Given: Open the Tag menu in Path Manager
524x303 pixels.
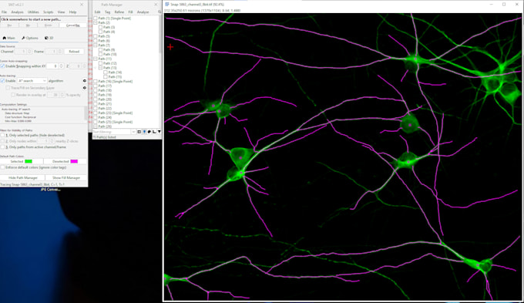Looking at the screenshot, I should tap(107, 12).
